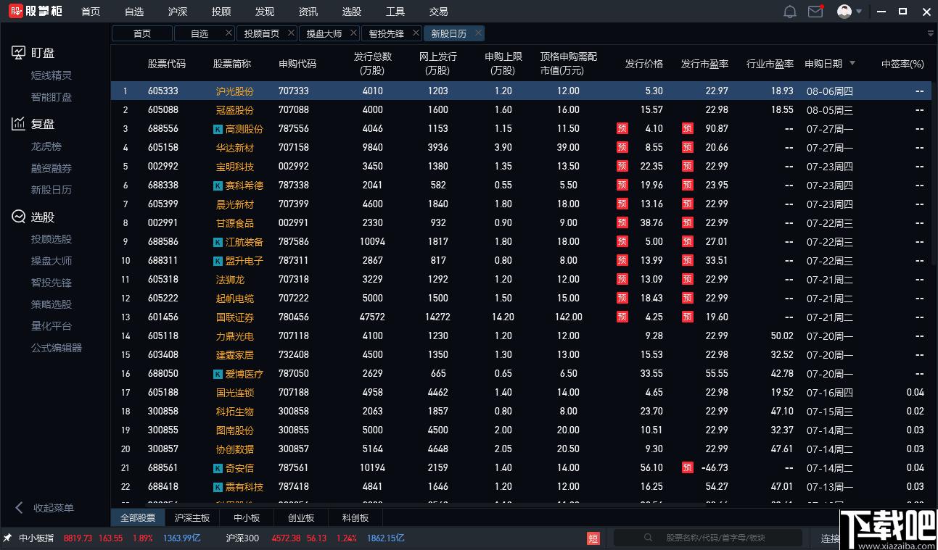Close the 操盘大师 tab
938x550 pixels.
pos(354,33)
